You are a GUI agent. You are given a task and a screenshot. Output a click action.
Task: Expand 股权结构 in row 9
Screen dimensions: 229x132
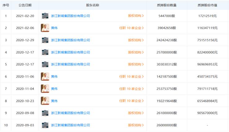click(136, 113)
